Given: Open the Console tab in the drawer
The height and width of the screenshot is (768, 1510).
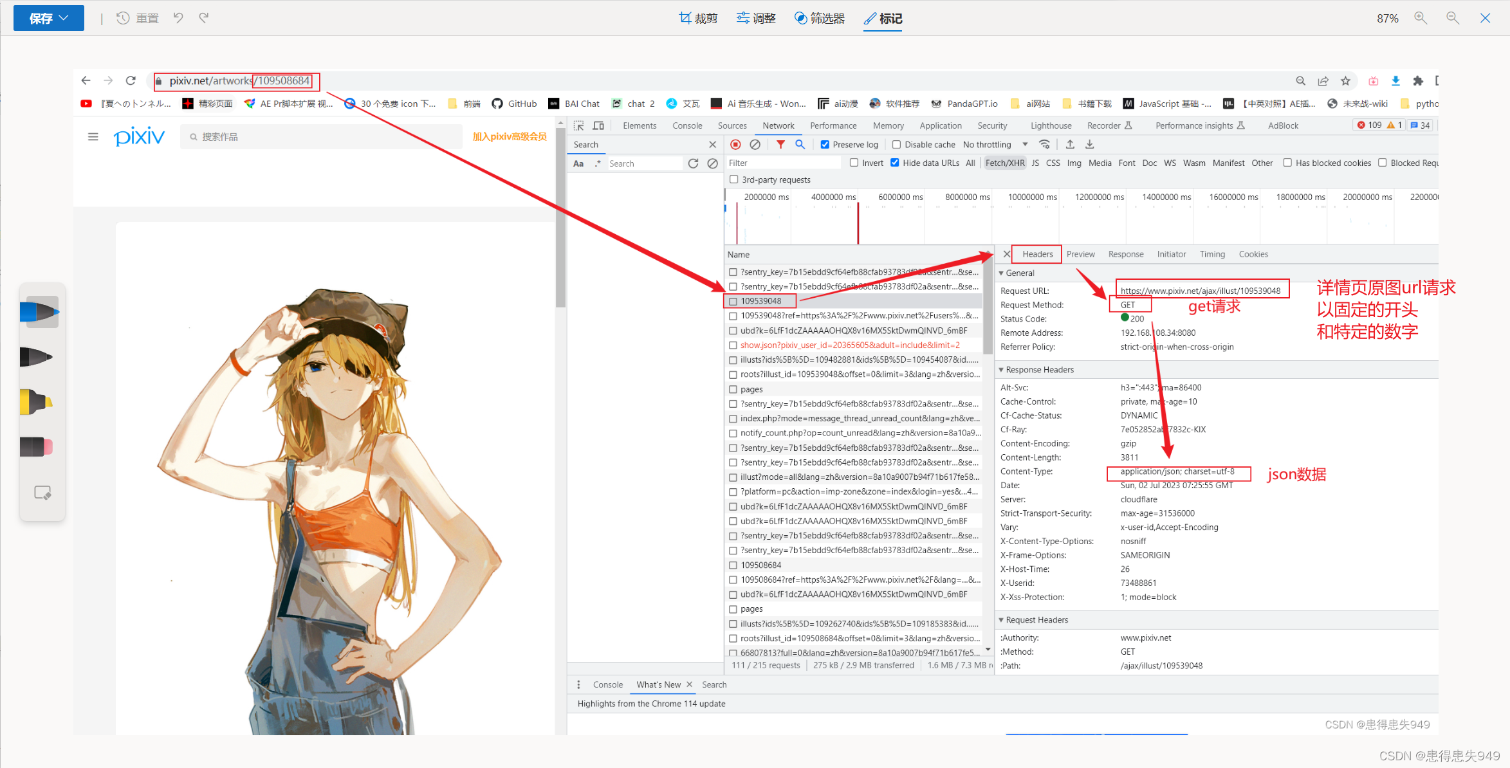Looking at the screenshot, I should coord(608,684).
